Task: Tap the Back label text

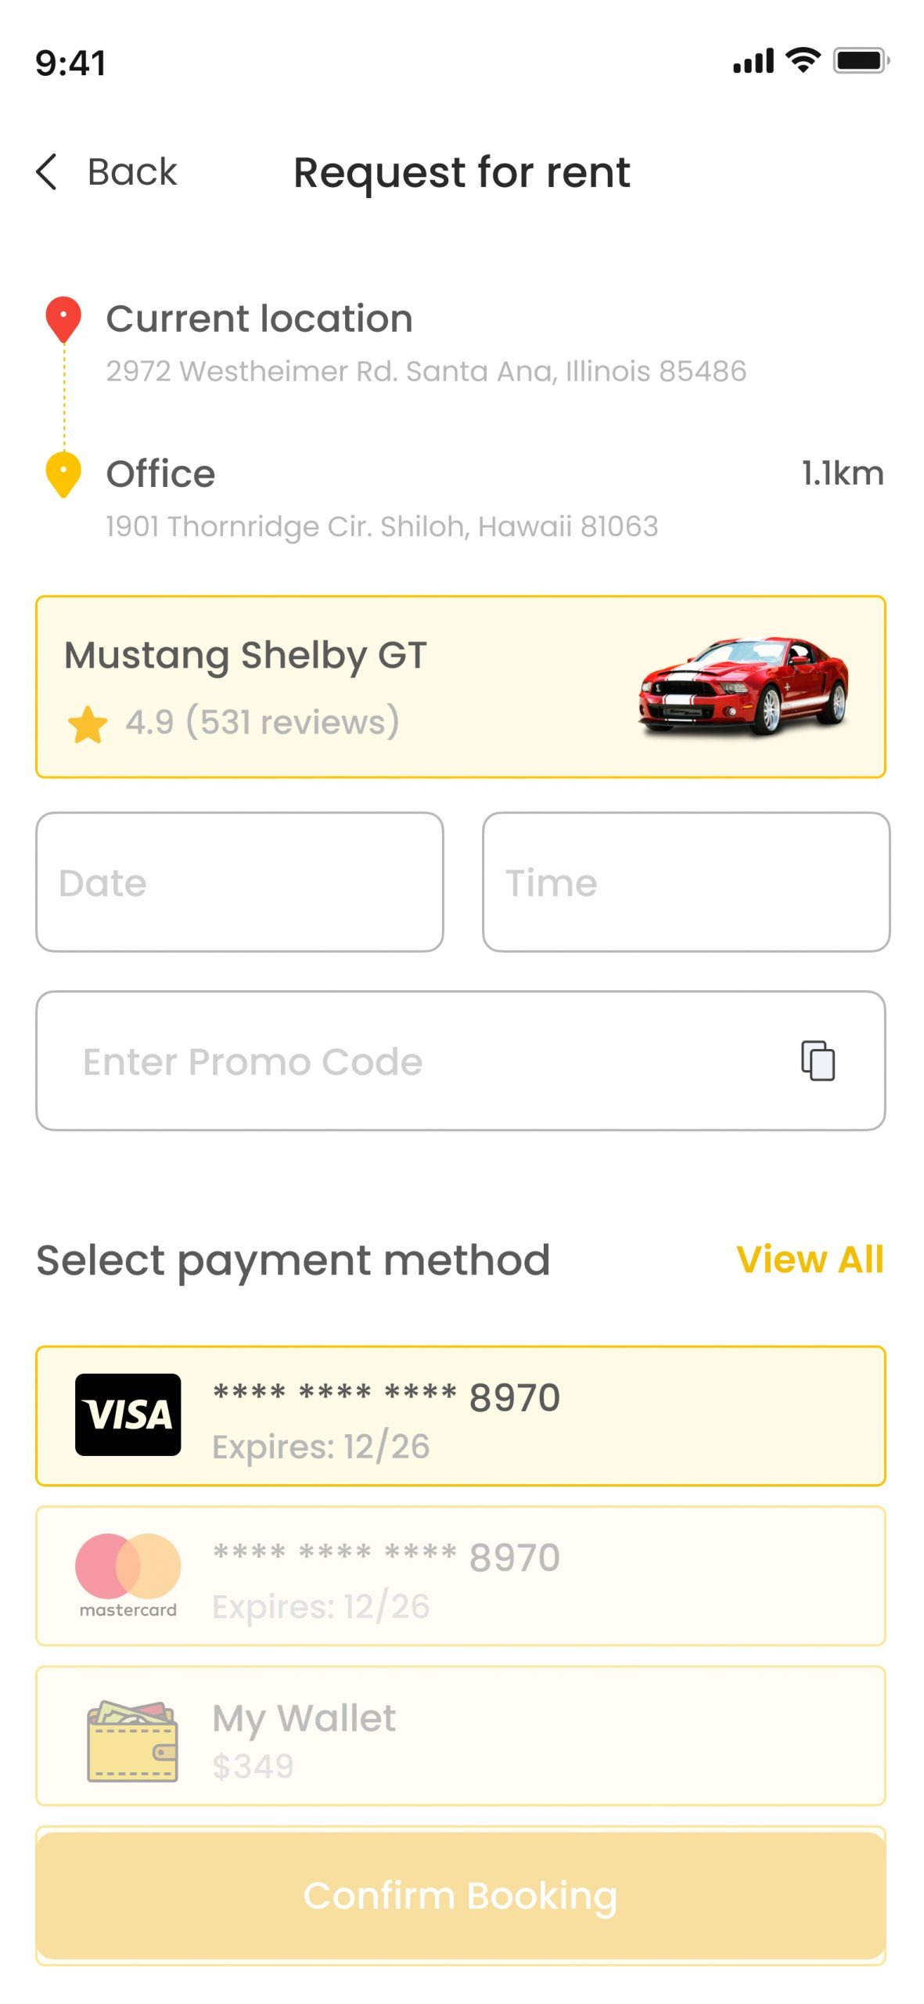Action: [x=132, y=171]
